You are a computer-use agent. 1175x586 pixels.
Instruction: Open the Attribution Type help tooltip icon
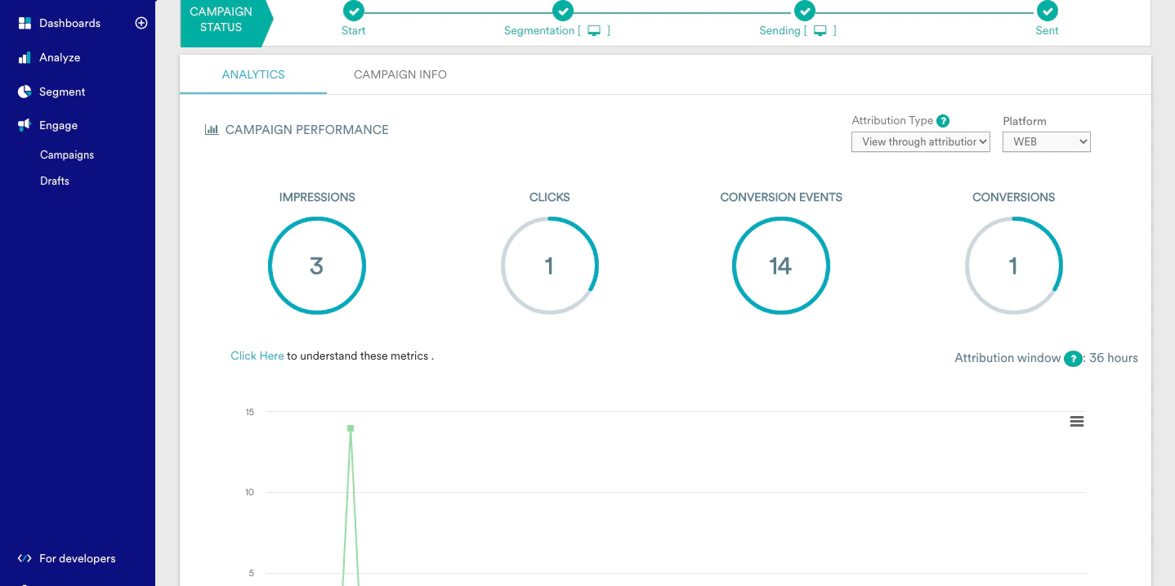click(x=944, y=120)
